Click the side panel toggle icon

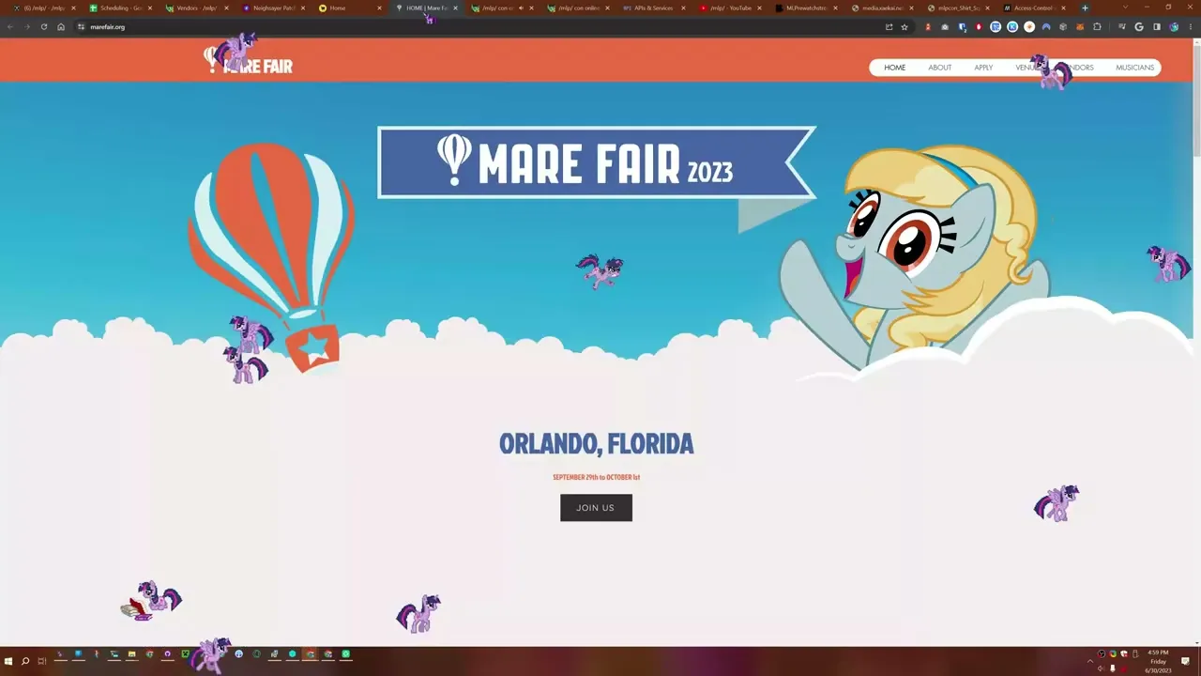[x=1157, y=26]
